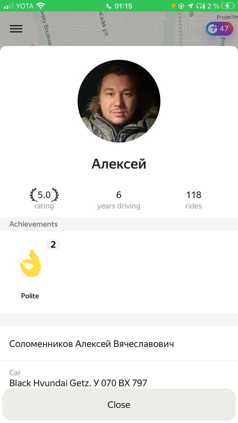Tap the 118 rides stat

pos(193,200)
